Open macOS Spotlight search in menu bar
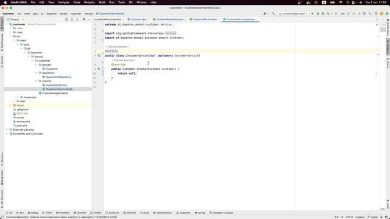The height and width of the screenshot is (219, 390). [348, 2]
